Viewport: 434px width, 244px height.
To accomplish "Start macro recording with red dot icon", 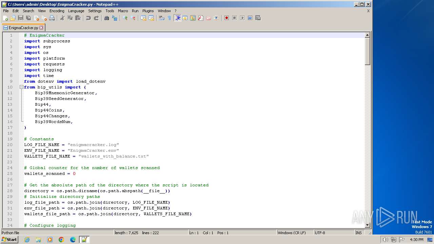I will click(x=226, y=18).
